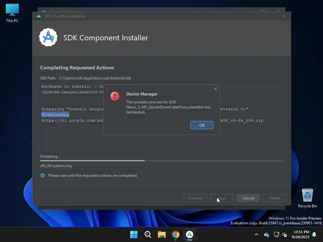This screenshot has width=323, height=242.
Task: Click the log line ending x86_64-34_r06.zip
Action: 152,120
